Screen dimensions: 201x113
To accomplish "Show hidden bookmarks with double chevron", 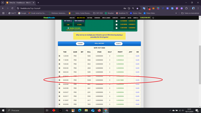I will point(176,13).
